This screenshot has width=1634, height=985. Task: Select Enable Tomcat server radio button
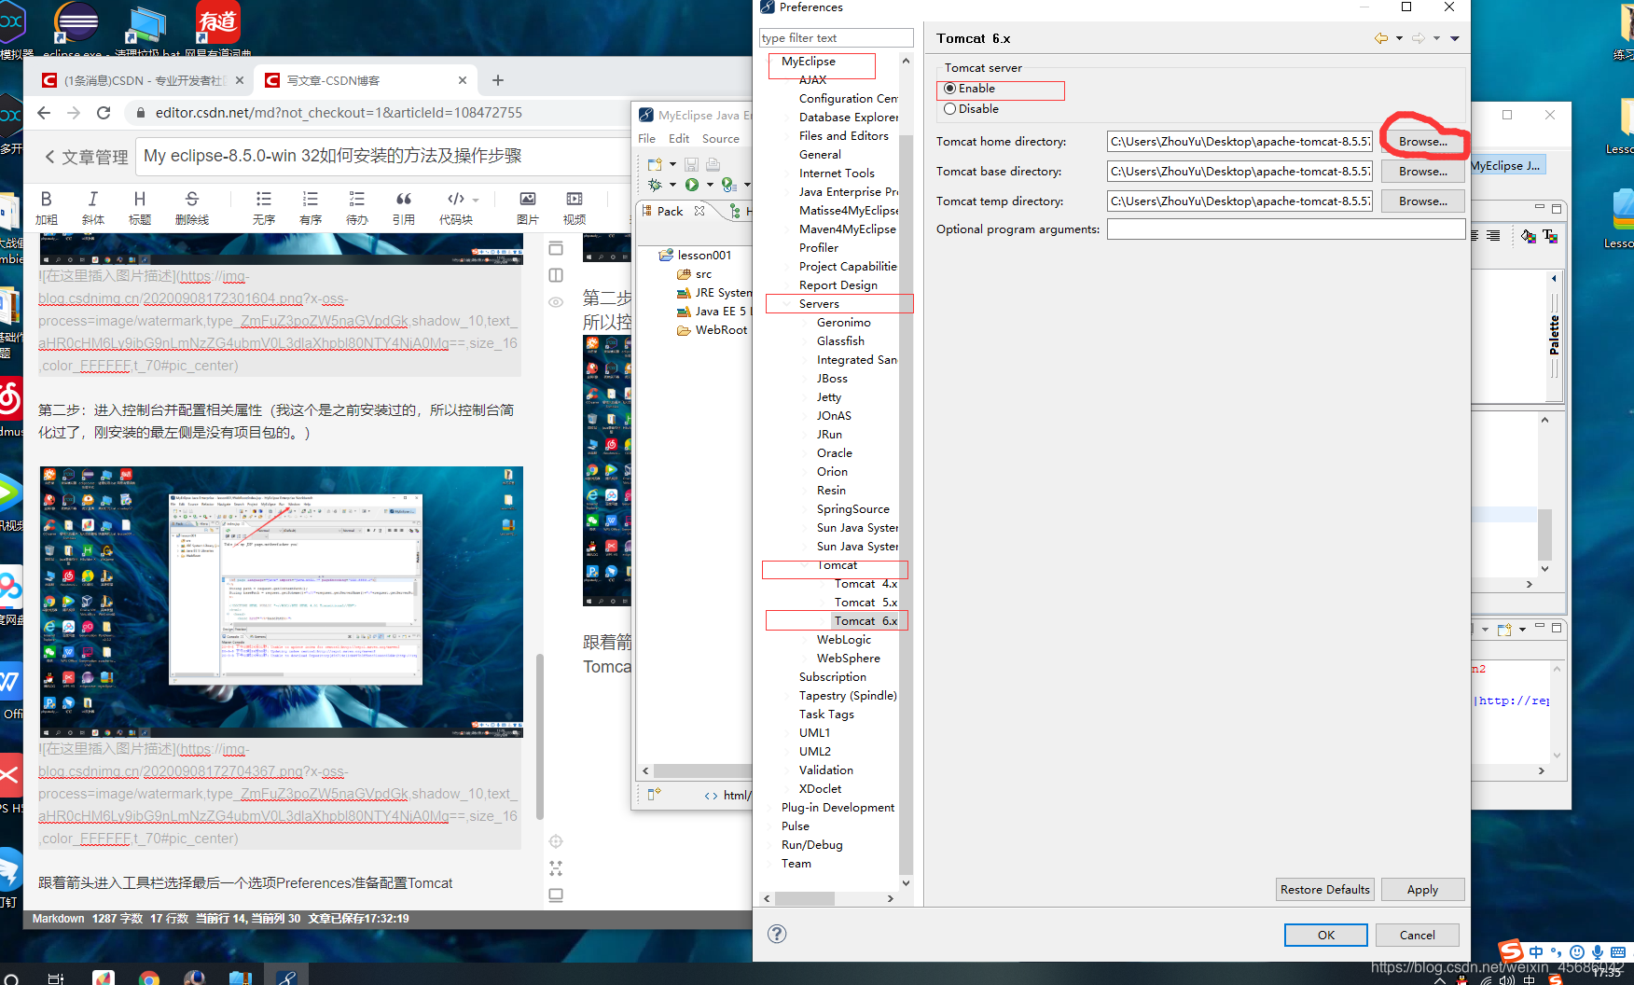950,89
